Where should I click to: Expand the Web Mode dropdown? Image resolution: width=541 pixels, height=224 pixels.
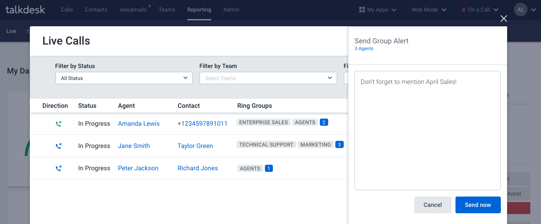pyautogui.click(x=429, y=10)
